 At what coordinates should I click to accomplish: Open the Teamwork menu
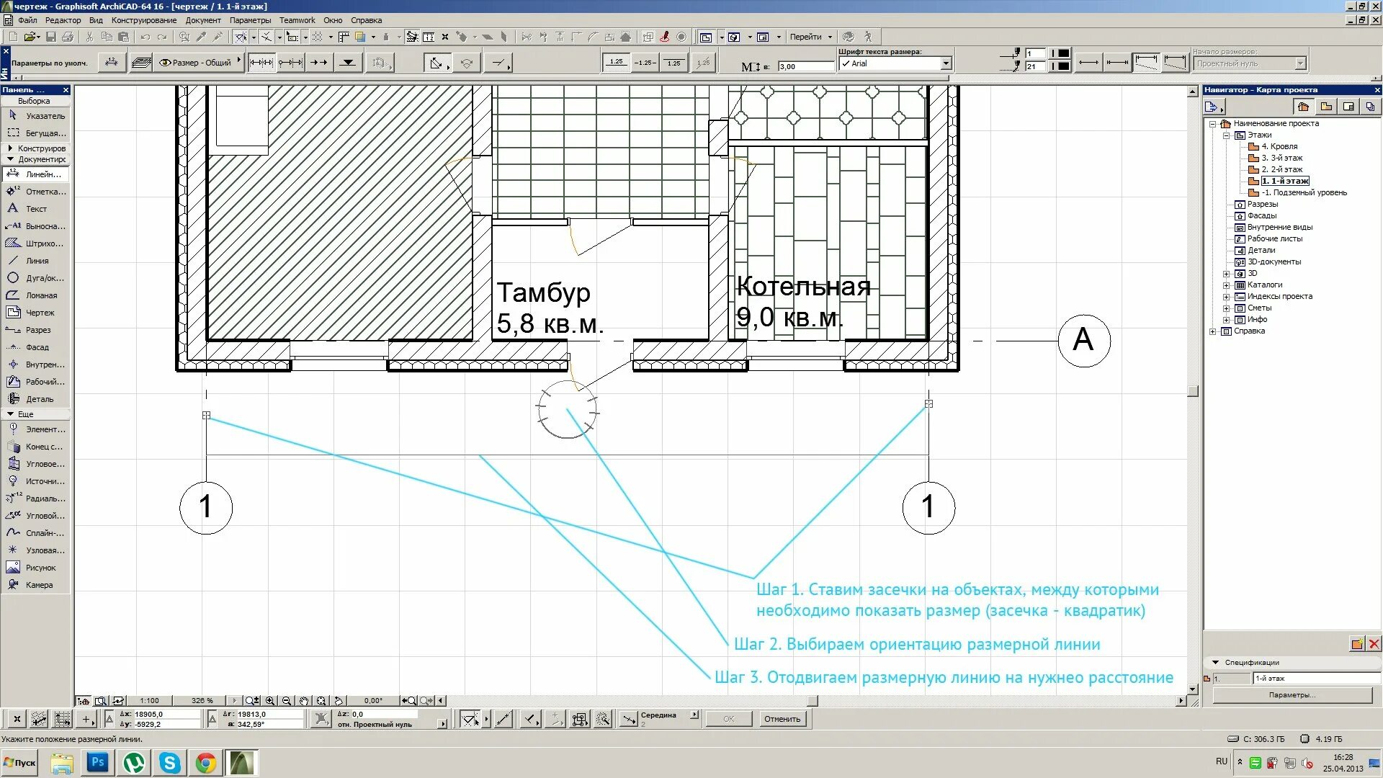(297, 20)
